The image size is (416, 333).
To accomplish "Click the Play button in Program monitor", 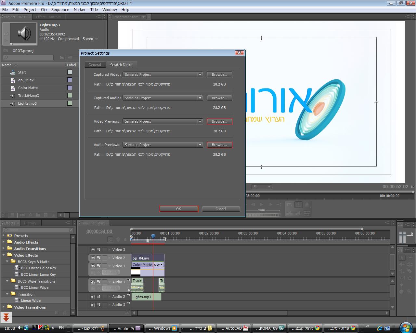I will coord(262,205).
